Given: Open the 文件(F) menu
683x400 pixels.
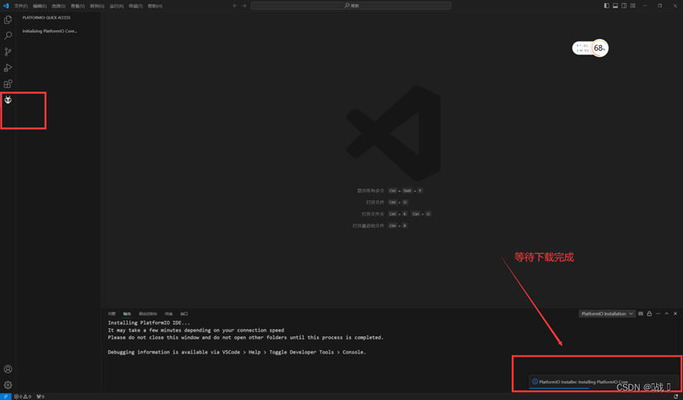Looking at the screenshot, I should 21,6.
